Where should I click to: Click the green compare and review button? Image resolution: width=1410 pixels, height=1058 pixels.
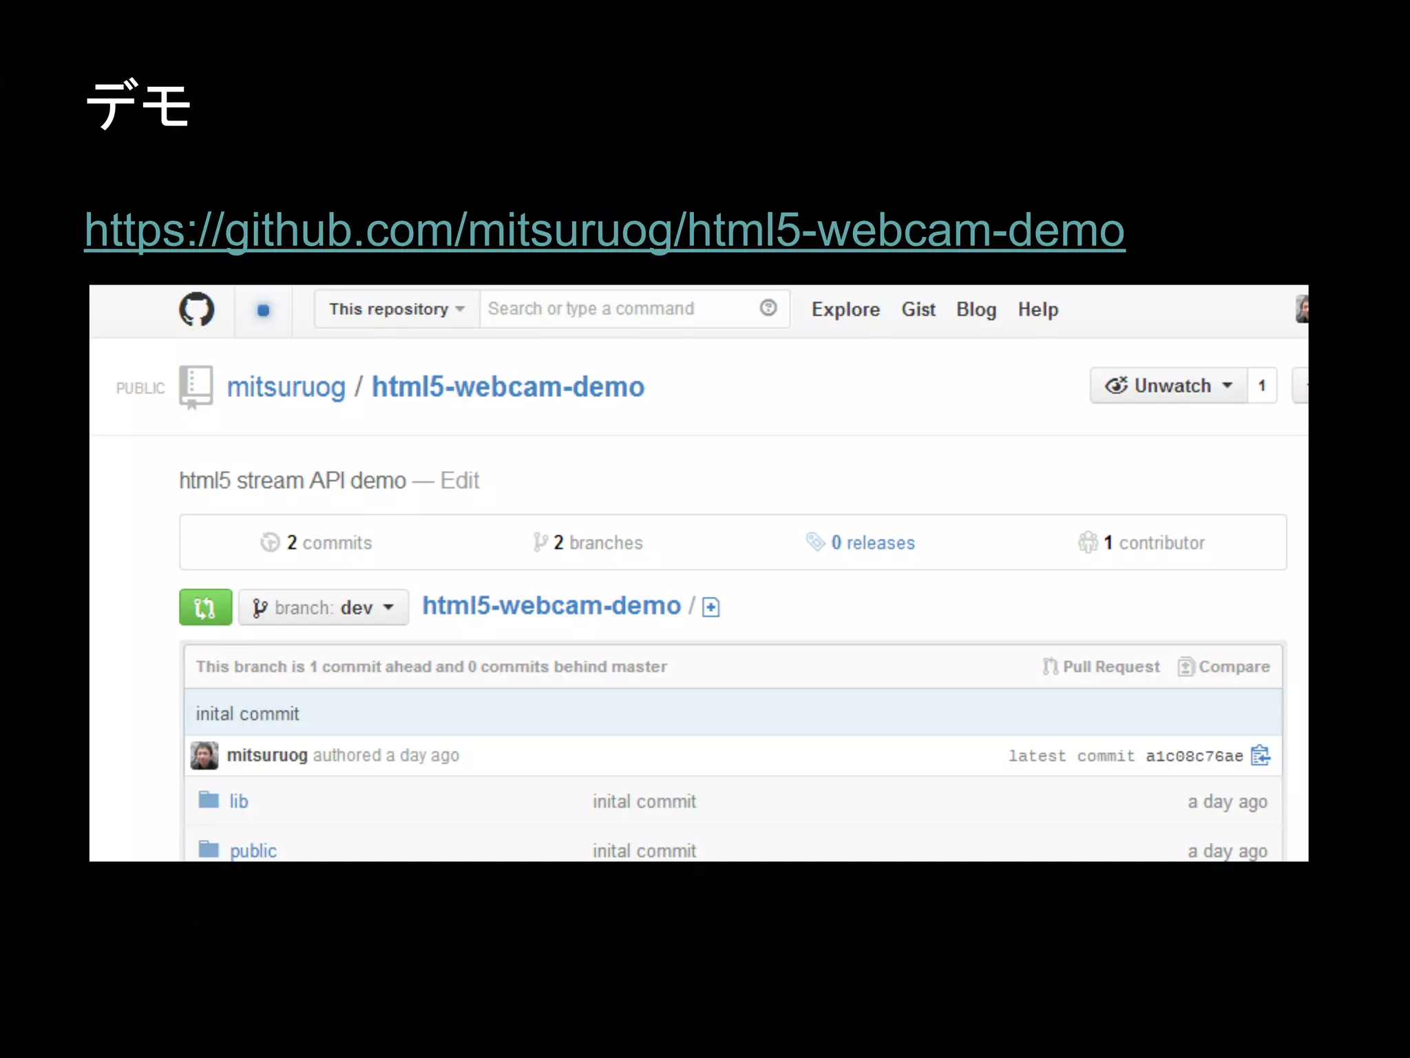[205, 608]
